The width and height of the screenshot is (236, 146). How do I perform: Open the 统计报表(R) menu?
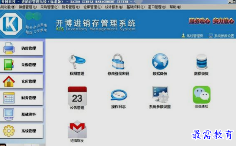(114, 7)
